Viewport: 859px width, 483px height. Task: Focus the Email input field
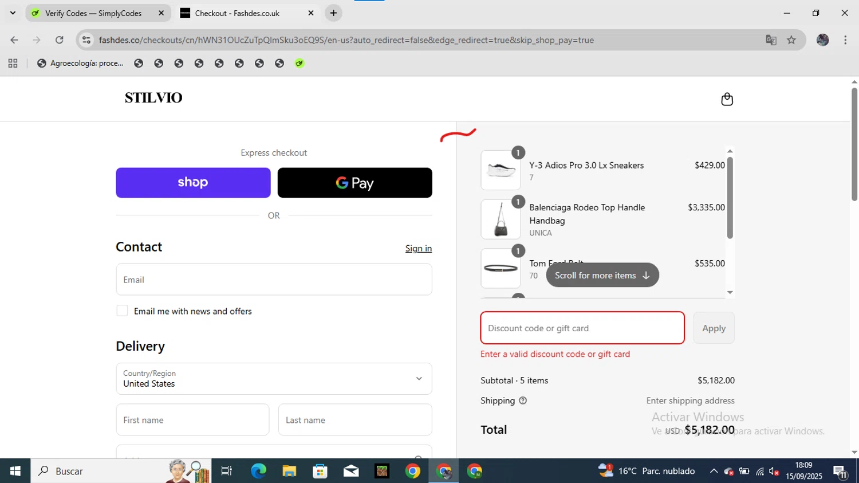click(274, 280)
